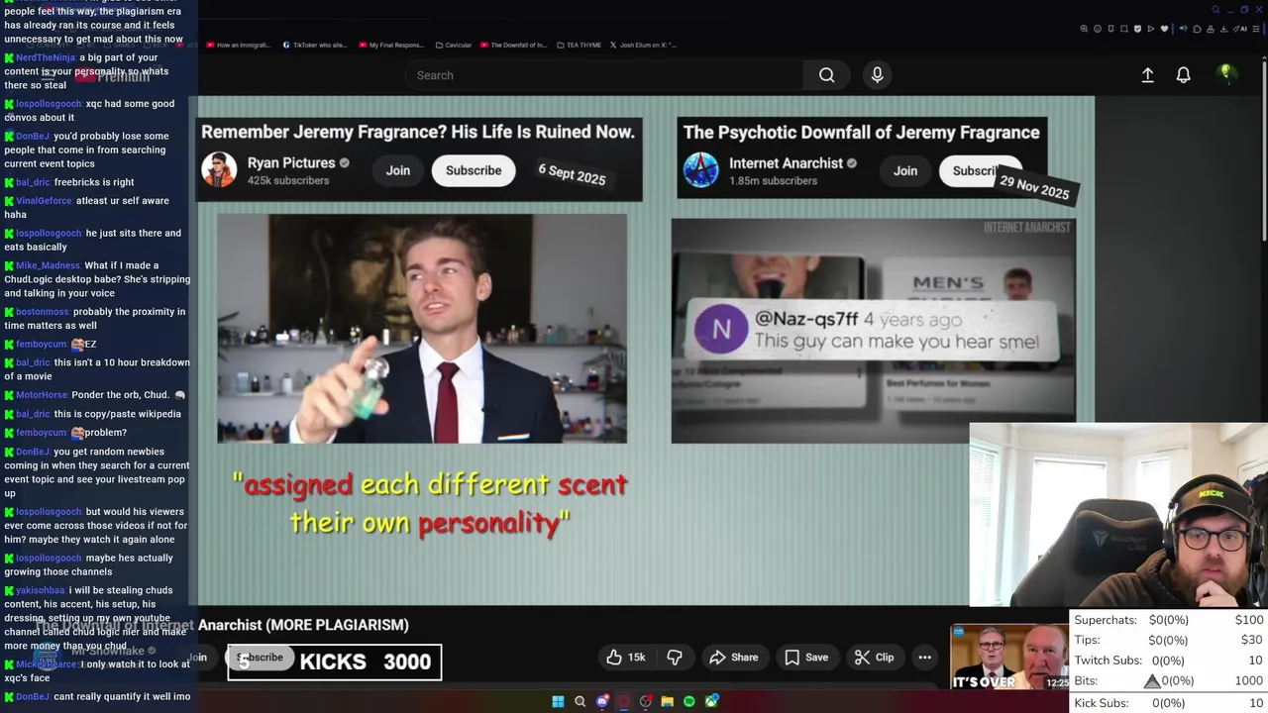1268x713 pixels.
Task: Click chat message 'this is copy/paste wikipedia'
Action: point(118,414)
